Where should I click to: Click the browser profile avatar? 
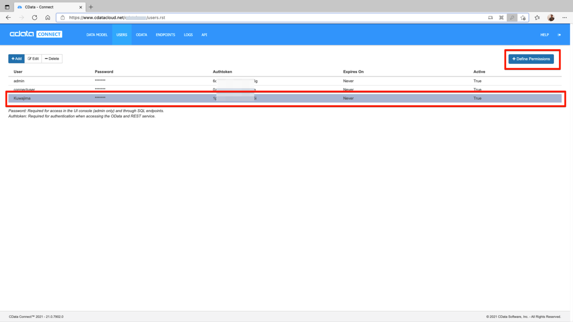pyautogui.click(x=551, y=18)
